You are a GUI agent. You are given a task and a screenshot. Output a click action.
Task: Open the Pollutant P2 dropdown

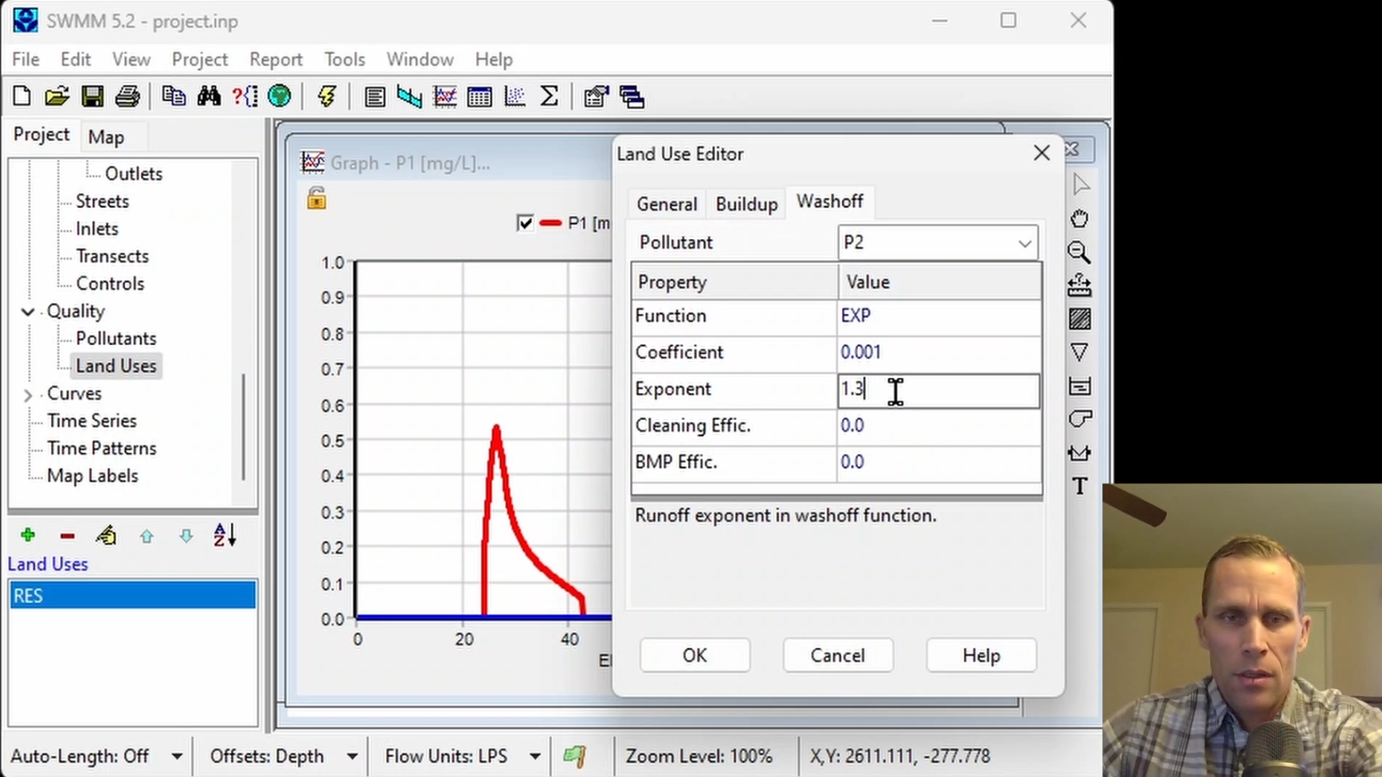[x=938, y=242]
